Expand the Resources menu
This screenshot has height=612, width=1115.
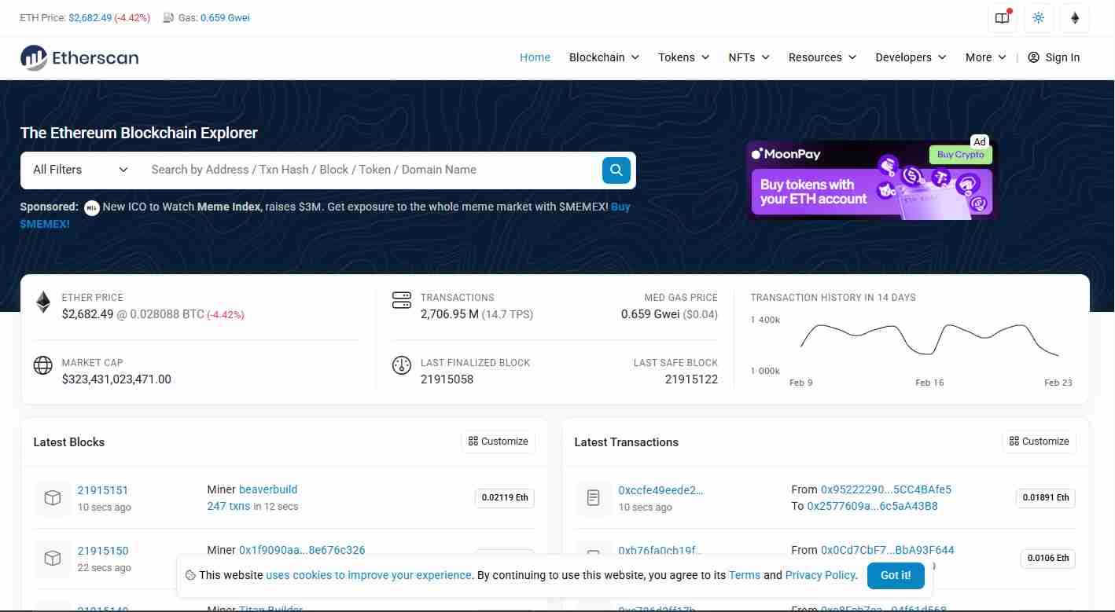tap(822, 57)
